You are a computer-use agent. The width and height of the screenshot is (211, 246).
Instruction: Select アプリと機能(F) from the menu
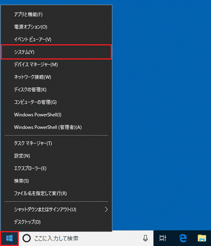pos(56,14)
